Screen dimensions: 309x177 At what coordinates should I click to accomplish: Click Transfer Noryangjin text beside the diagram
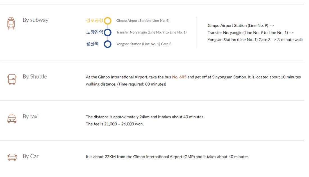(151, 32)
